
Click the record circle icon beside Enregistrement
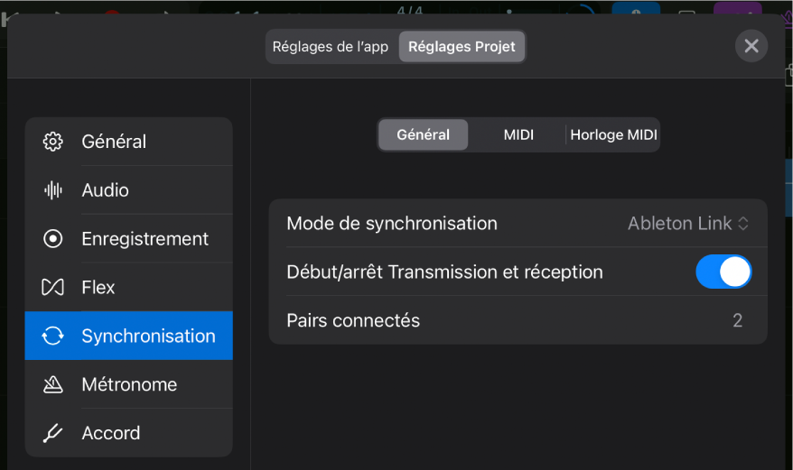52,238
